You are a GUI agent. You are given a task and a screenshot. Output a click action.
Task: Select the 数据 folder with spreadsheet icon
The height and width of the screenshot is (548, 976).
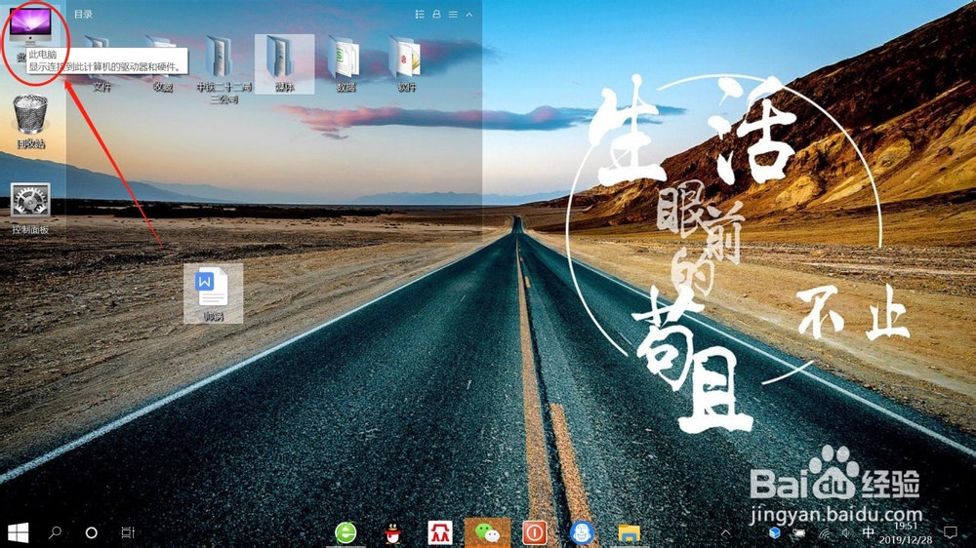point(346,63)
